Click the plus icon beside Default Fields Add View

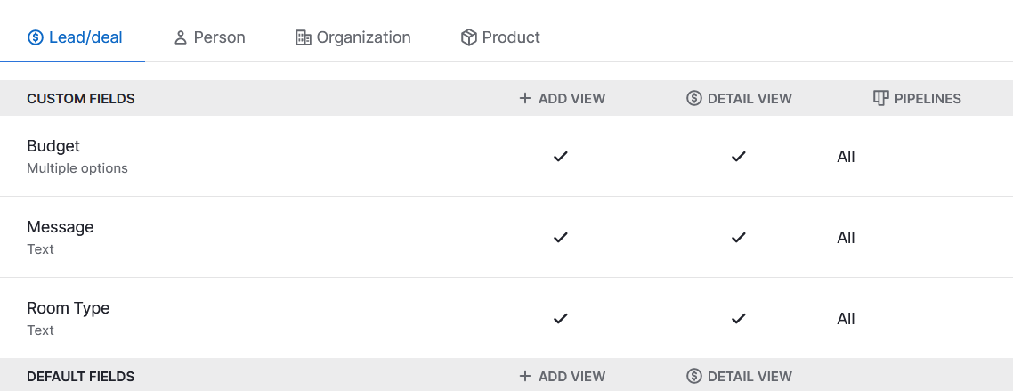click(x=524, y=376)
